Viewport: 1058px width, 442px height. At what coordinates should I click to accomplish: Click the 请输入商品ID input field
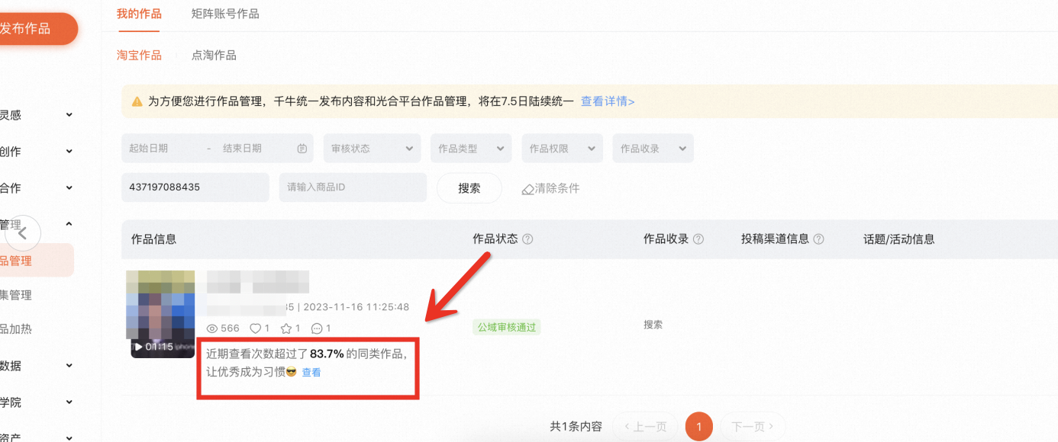353,187
